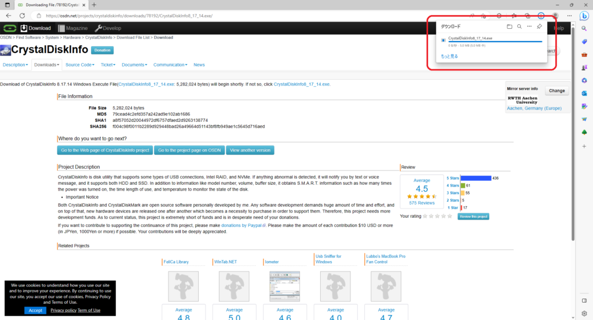593x320 pixels.
Task: Click the CrystalDiskInfo project logo
Action: (x=5, y=50)
